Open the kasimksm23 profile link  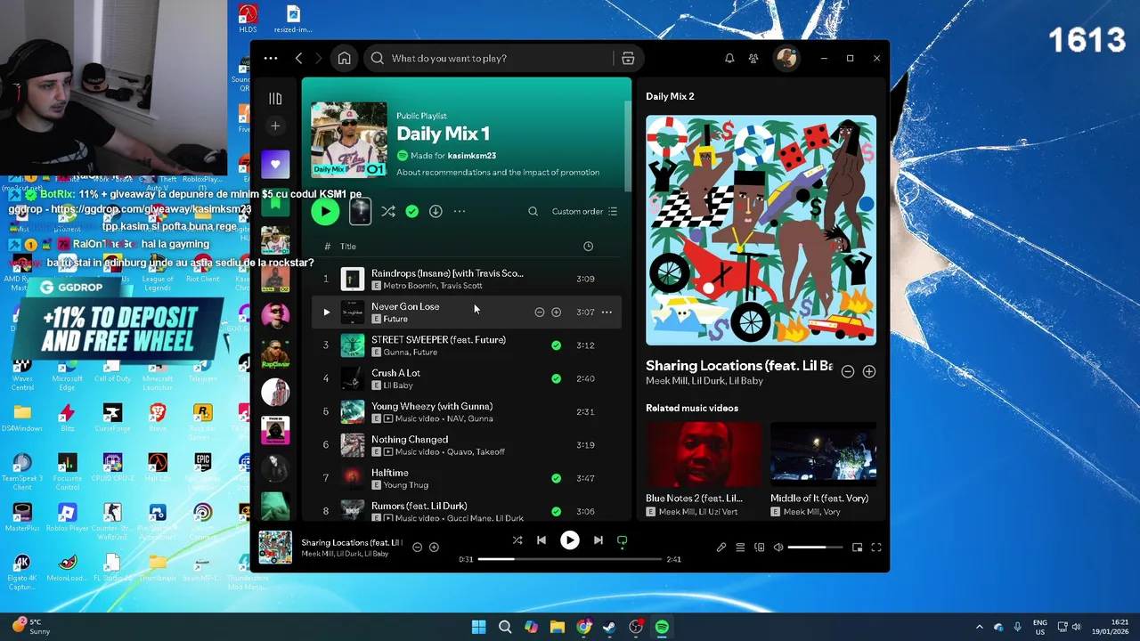(x=471, y=156)
